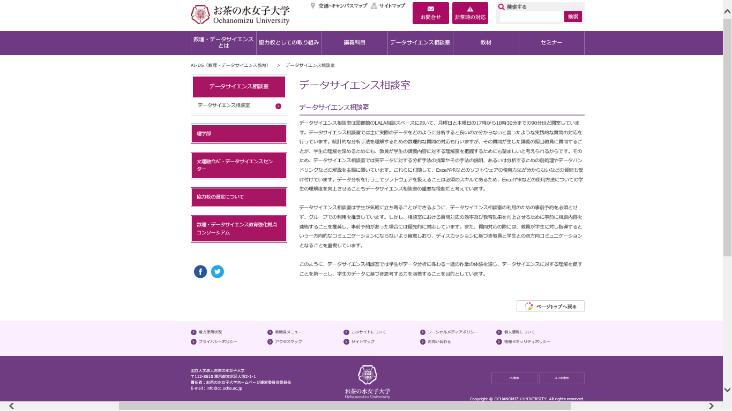Click the arrow icon beside データサイエンス相談室 sidebar link

278,106
